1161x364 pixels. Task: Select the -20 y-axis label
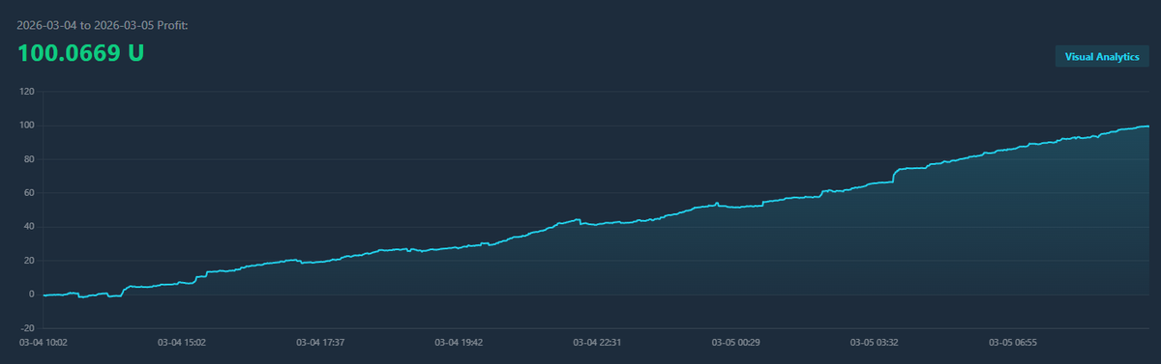[x=28, y=328]
